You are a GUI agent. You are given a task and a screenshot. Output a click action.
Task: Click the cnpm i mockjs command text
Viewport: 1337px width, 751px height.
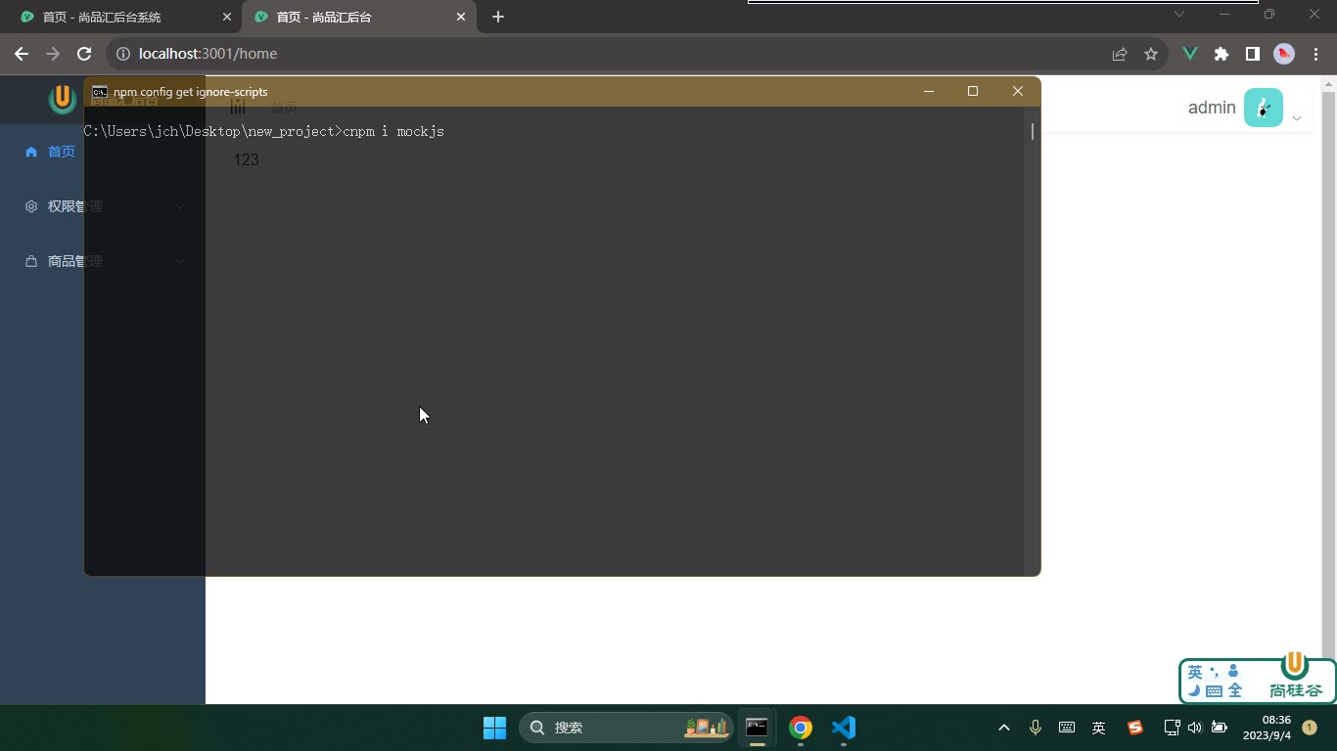[393, 131]
